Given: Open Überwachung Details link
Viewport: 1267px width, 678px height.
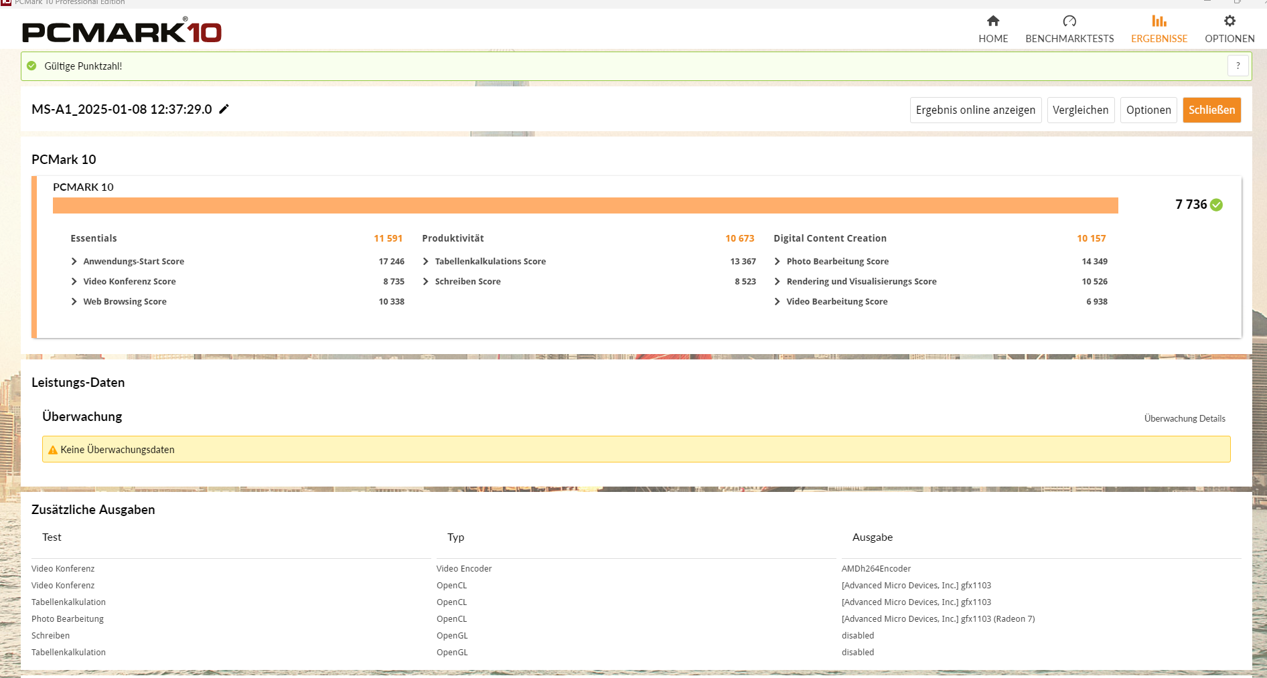Looking at the screenshot, I should tap(1185, 418).
